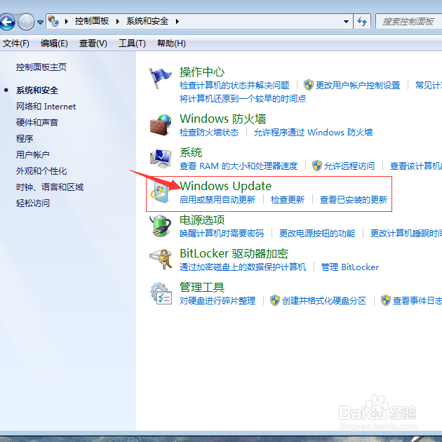Image resolution: width=442 pixels, height=442 pixels.
Task: Select 系统和安全 breadcrumb in address bar
Action: tap(147, 21)
